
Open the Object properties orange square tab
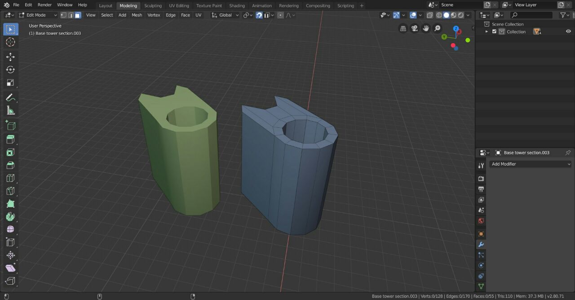click(x=481, y=234)
